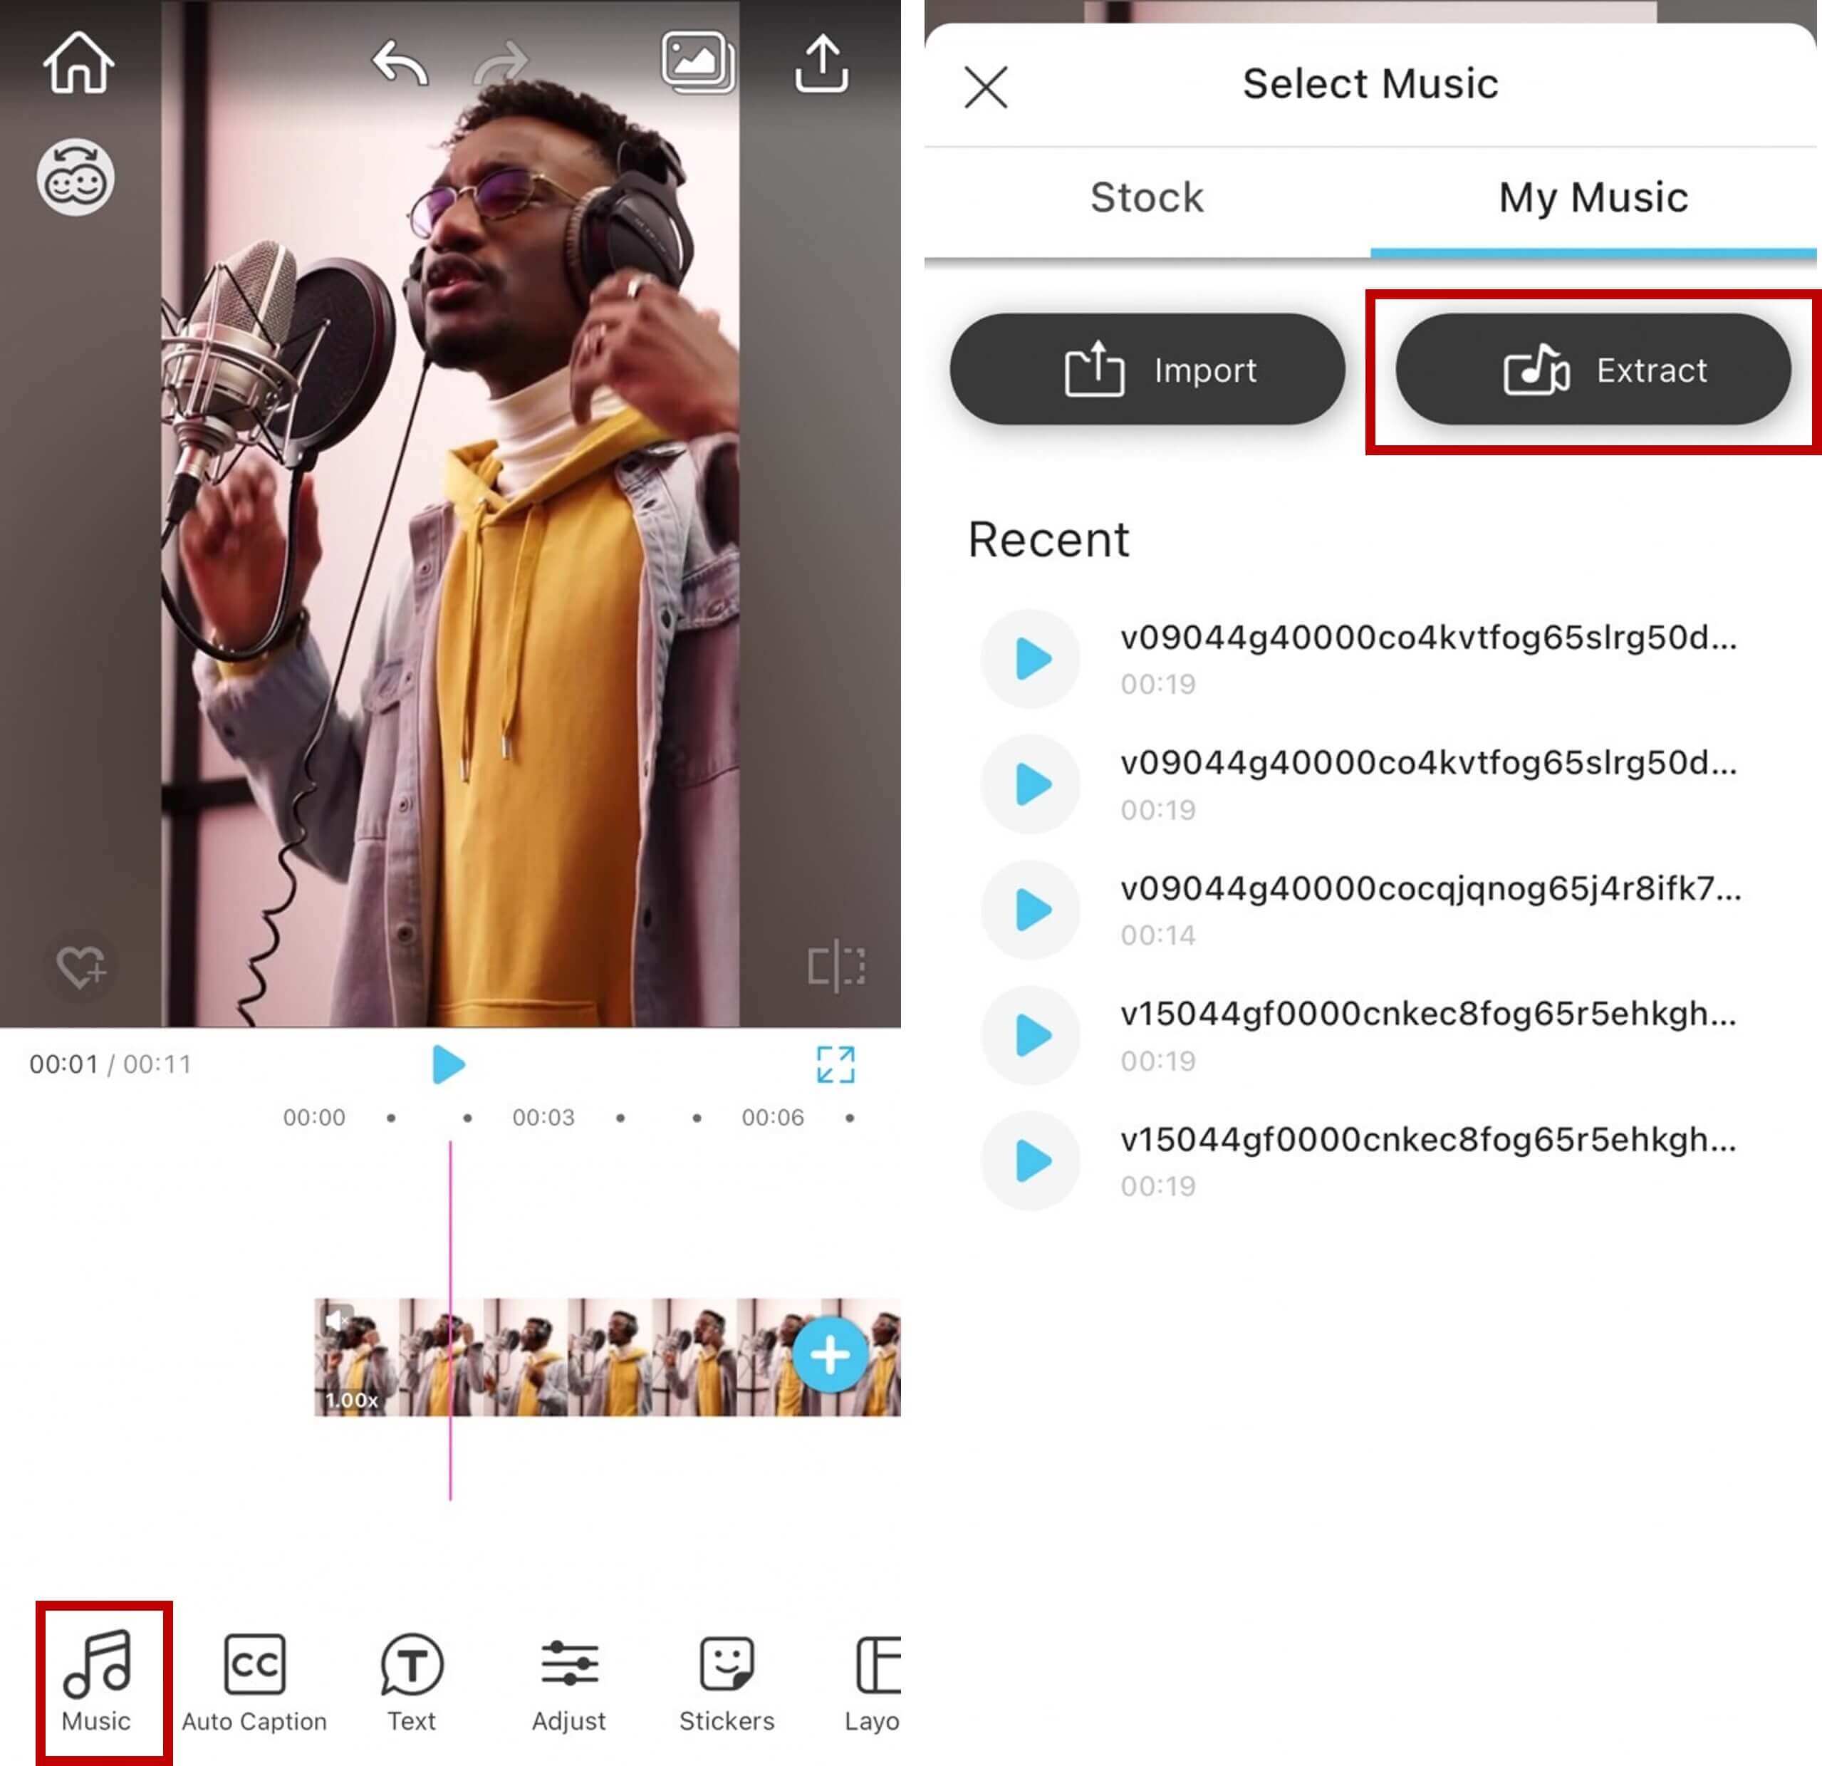Switch to the Stock tab
Viewport: 1822px width, 1766px height.
[x=1146, y=197]
